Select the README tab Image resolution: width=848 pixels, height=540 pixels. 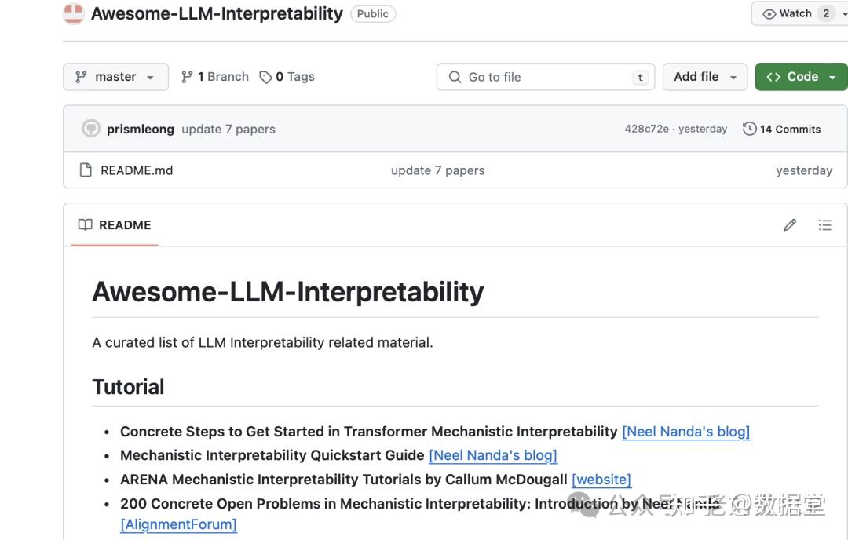pyautogui.click(x=115, y=225)
